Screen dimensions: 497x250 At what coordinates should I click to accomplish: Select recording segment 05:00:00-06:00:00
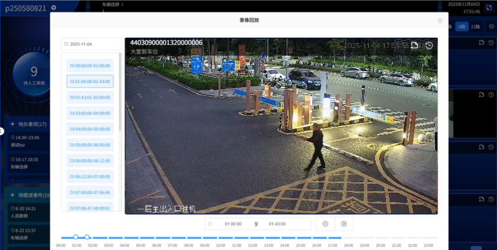tap(90, 145)
